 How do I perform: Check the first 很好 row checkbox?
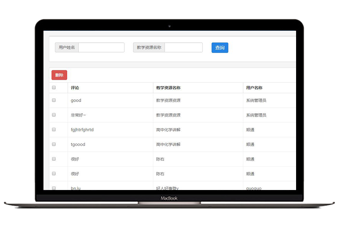coord(54,159)
